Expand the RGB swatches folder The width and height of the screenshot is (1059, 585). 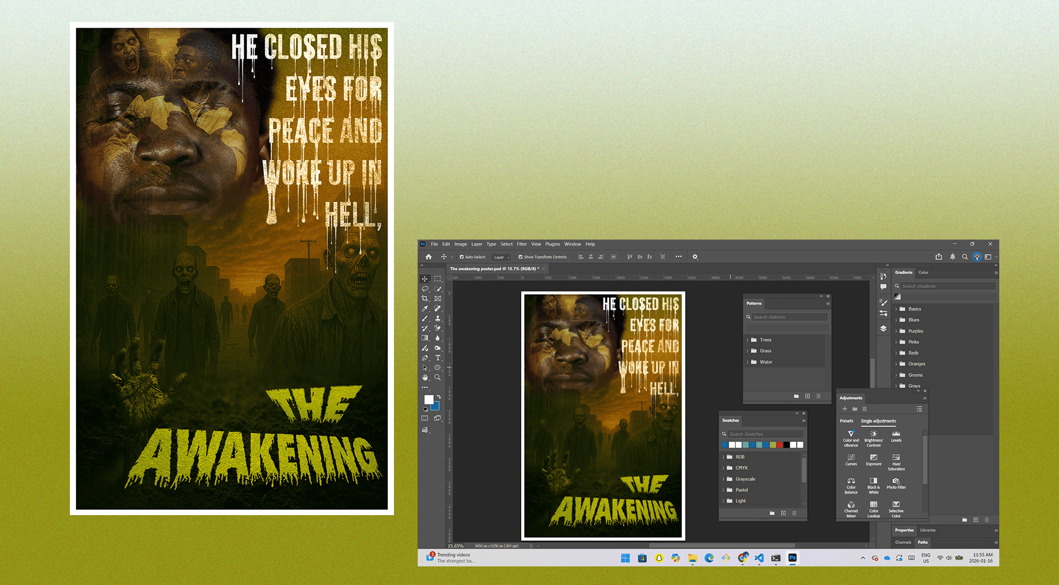pos(724,457)
